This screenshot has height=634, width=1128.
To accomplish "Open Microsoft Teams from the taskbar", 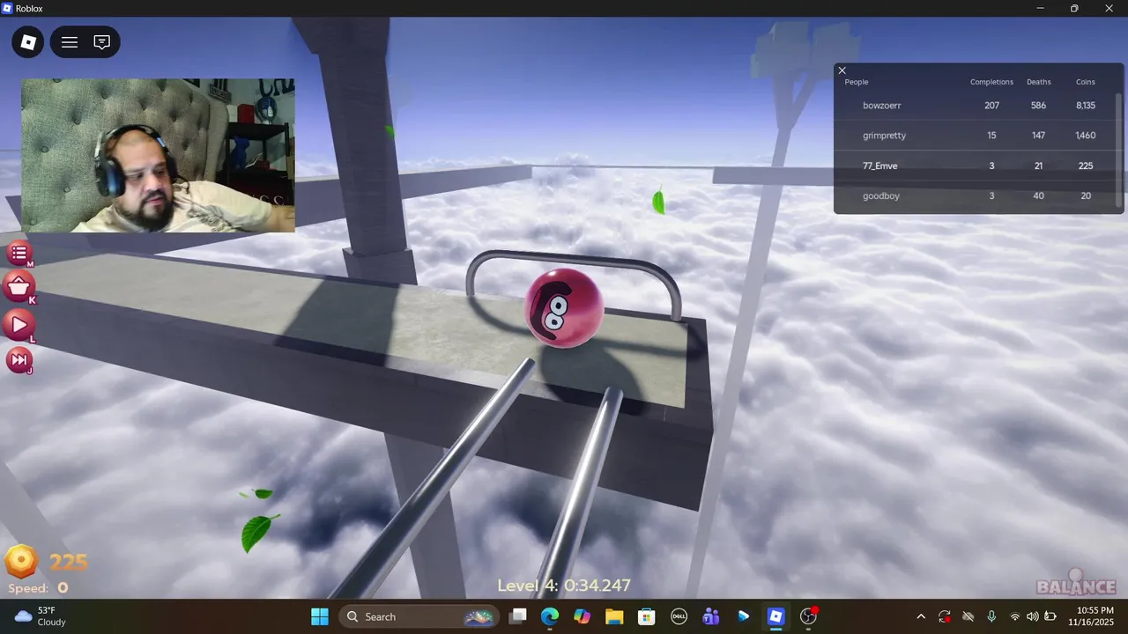I will (x=711, y=616).
